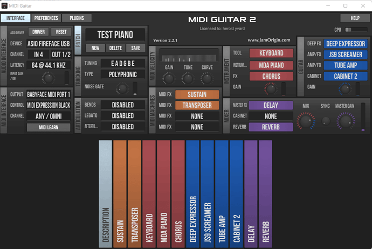The width and height of the screenshot is (372, 249).
Task: Open the TRANSPOSER vertical plugin tab
Action: (x=135, y=194)
